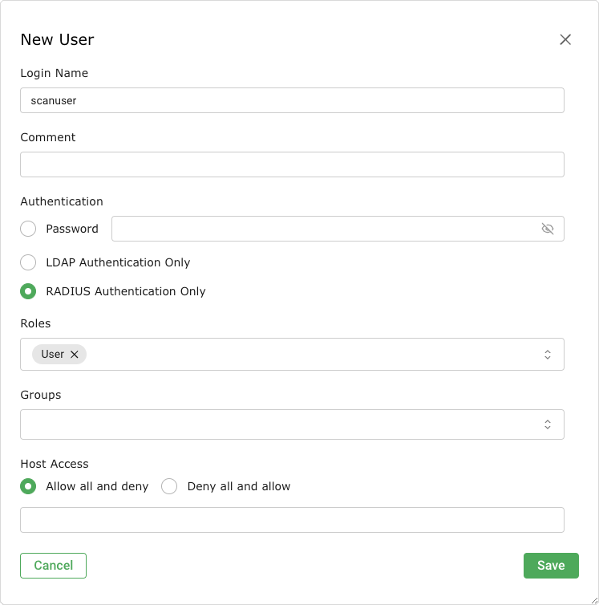Switch to Deny all and allow
Viewport: 599px width, 605px height.
click(x=169, y=486)
